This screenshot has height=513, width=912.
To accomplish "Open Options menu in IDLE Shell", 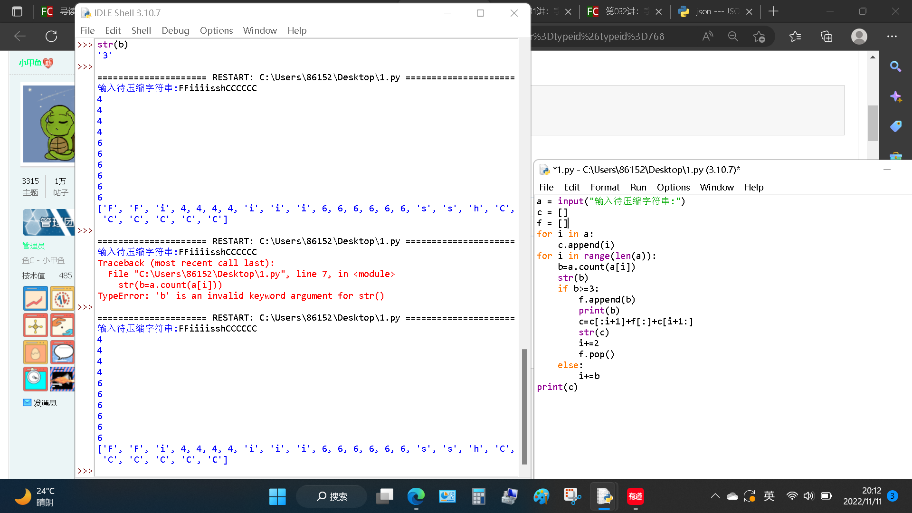I will pos(216,30).
